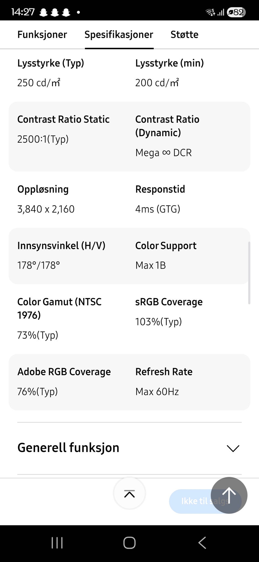
Task: Tap the Android home navigation icon
Action: pyautogui.click(x=129, y=543)
